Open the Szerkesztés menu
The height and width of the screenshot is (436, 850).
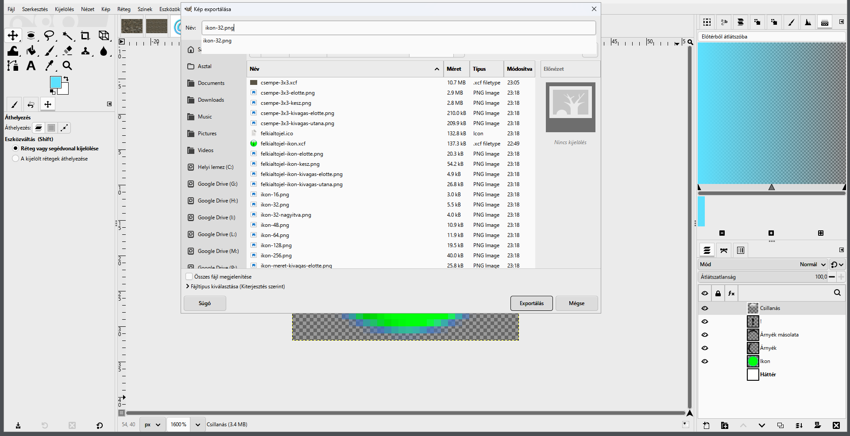(x=35, y=9)
